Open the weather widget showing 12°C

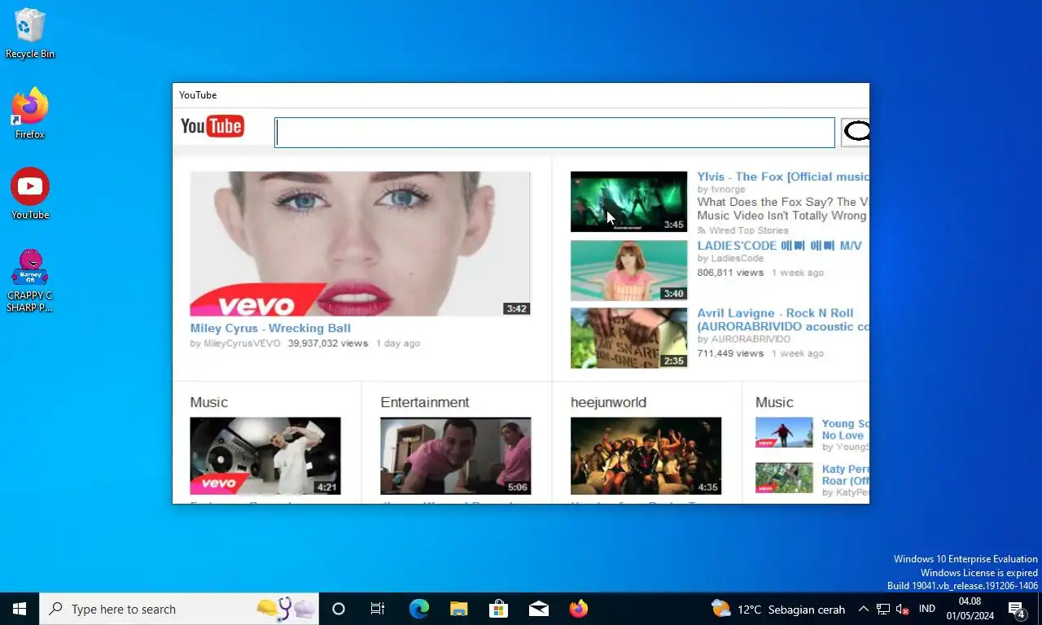(x=777, y=609)
